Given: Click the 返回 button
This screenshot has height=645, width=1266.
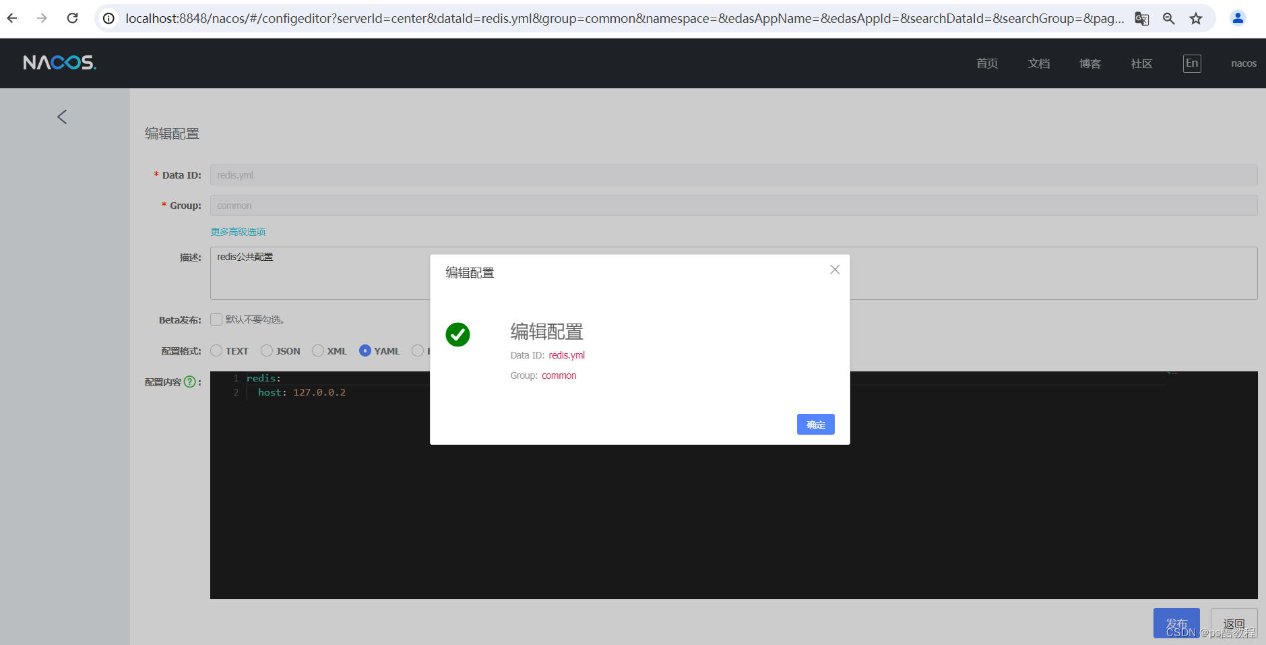Looking at the screenshot, I should (1234, 623).
